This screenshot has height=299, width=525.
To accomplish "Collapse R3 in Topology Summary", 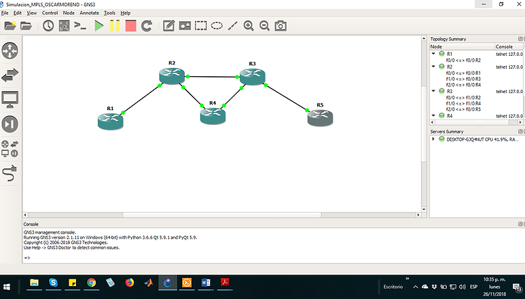I will pos(433,91).
